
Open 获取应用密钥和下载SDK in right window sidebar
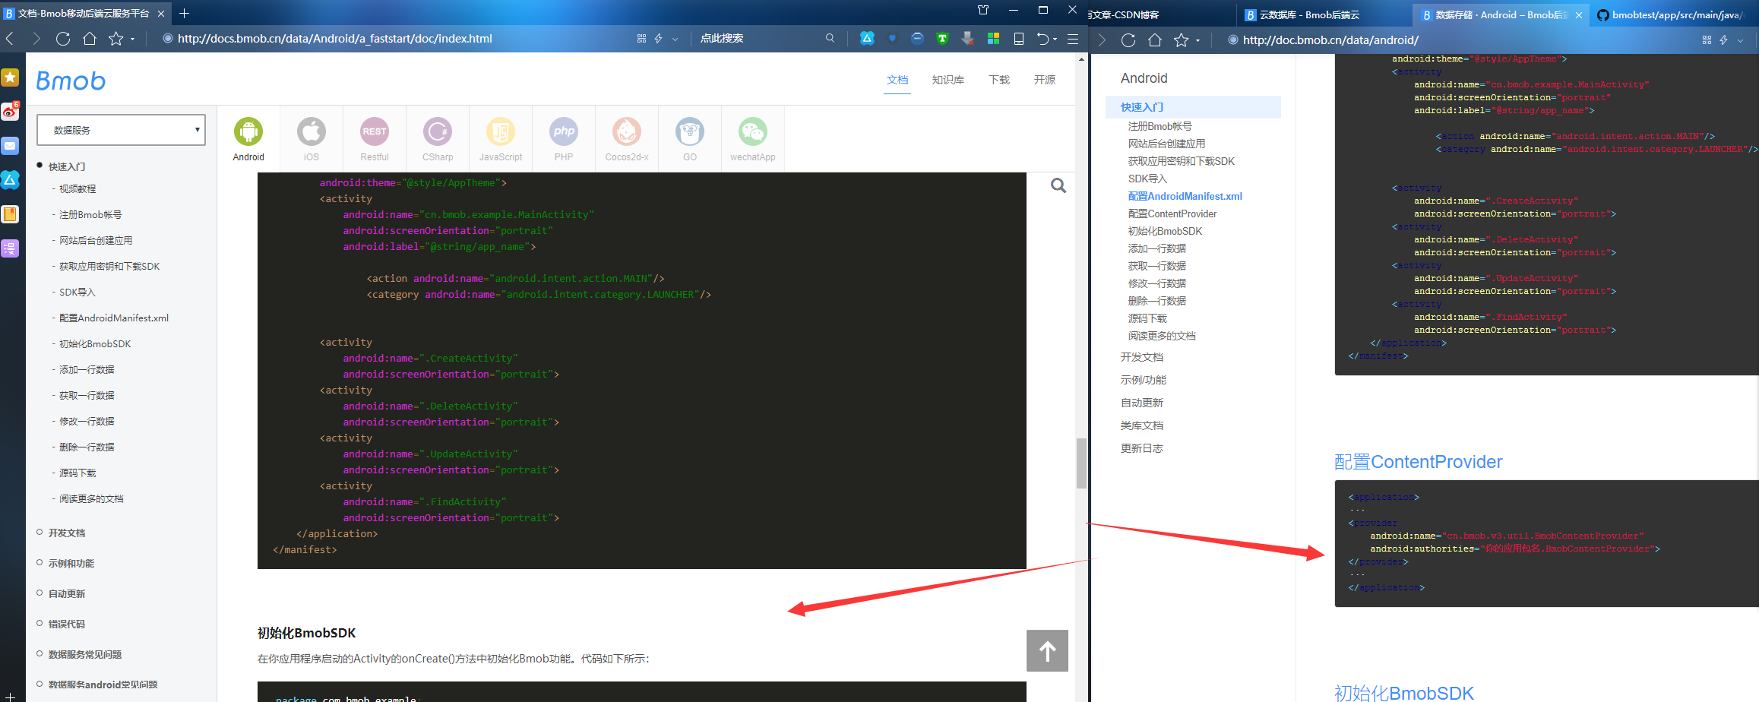[x=1182, y=161]
